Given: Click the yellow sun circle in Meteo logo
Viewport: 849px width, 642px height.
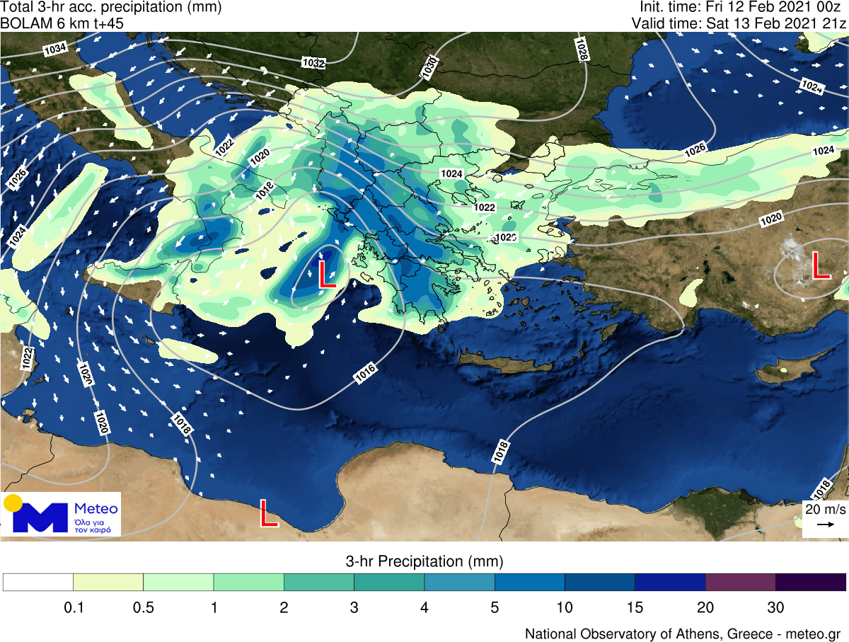Looking at the screenshot, I should 13,503.
